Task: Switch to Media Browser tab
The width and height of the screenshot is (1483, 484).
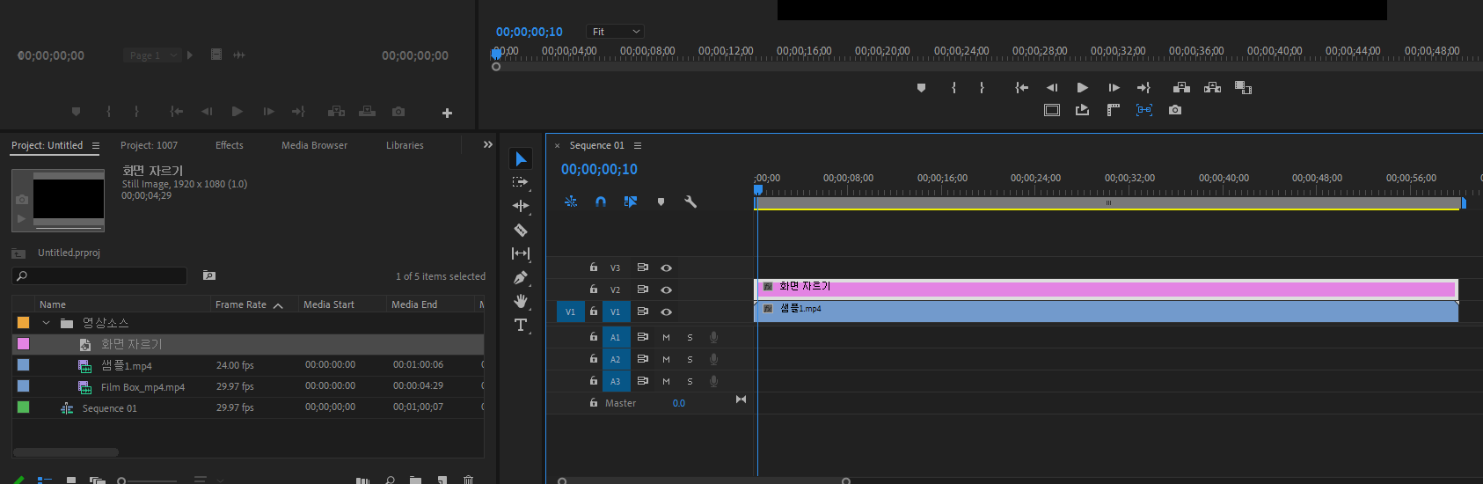Action: (314, 145)
